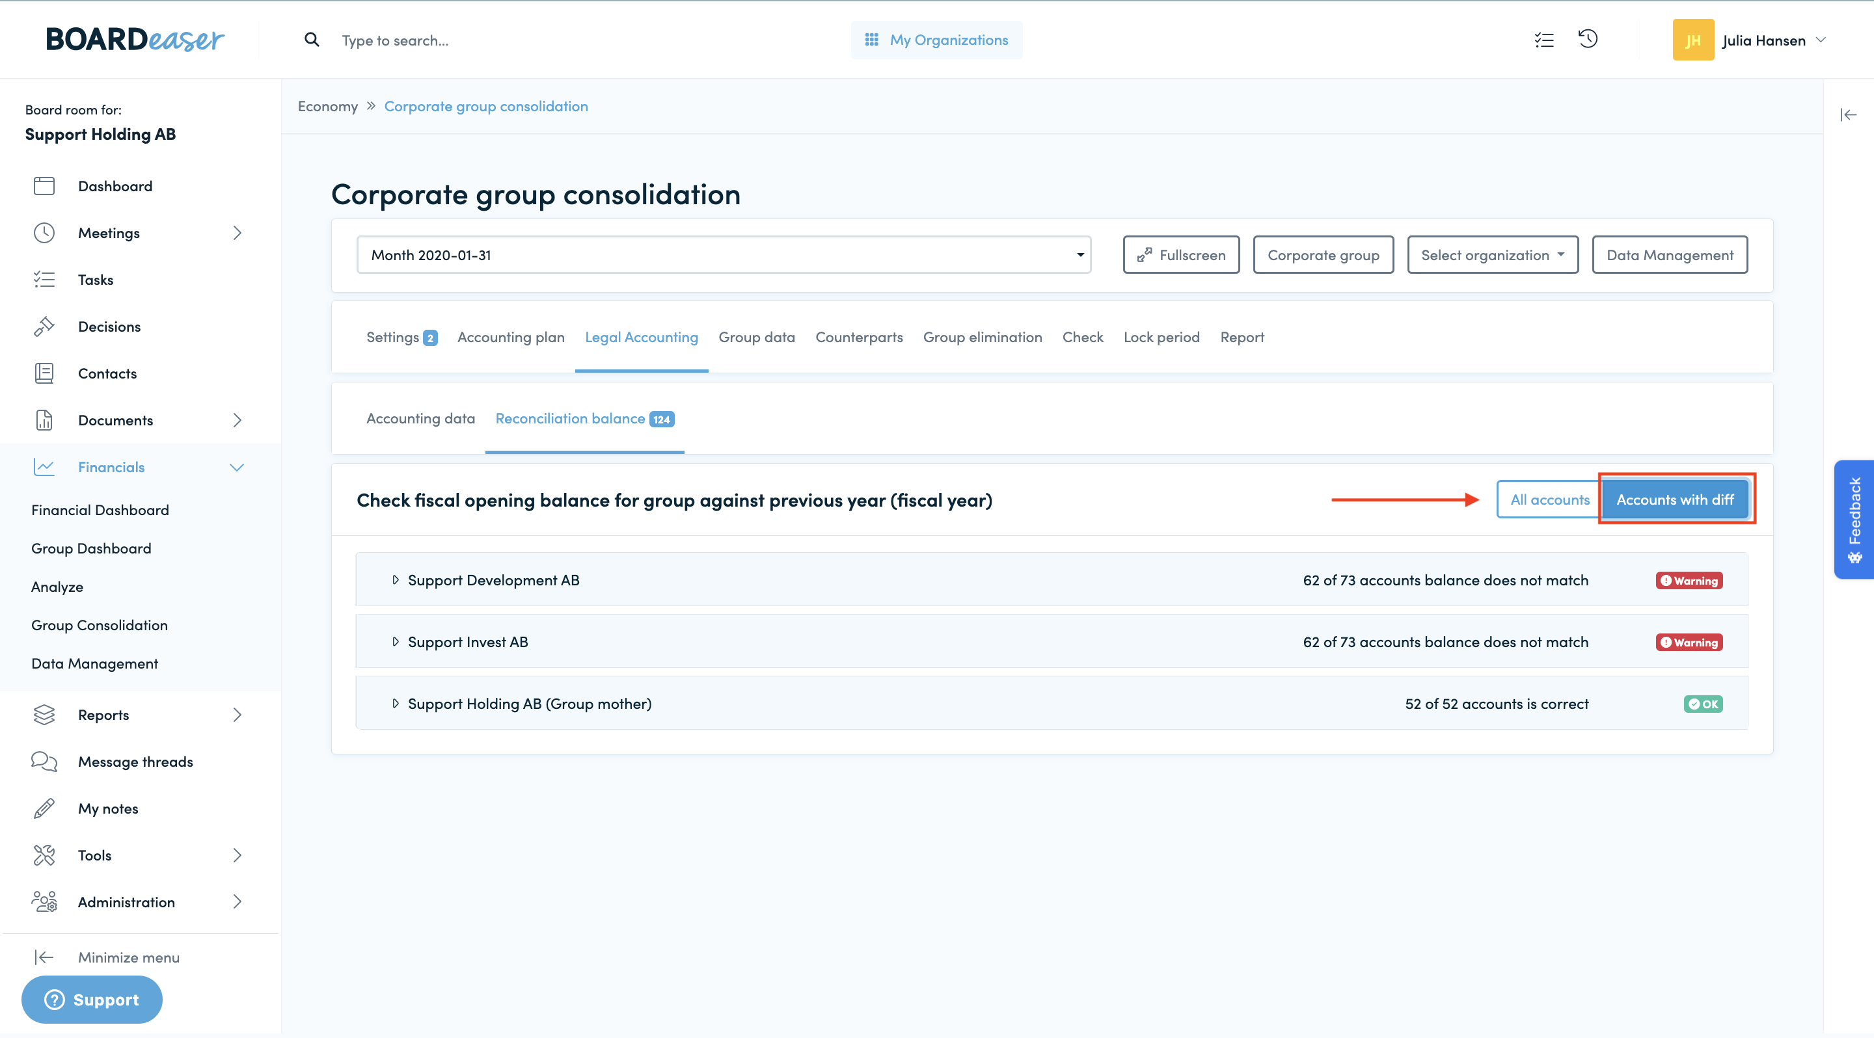Click the search magnifier icon

click(x=312, y=40)
